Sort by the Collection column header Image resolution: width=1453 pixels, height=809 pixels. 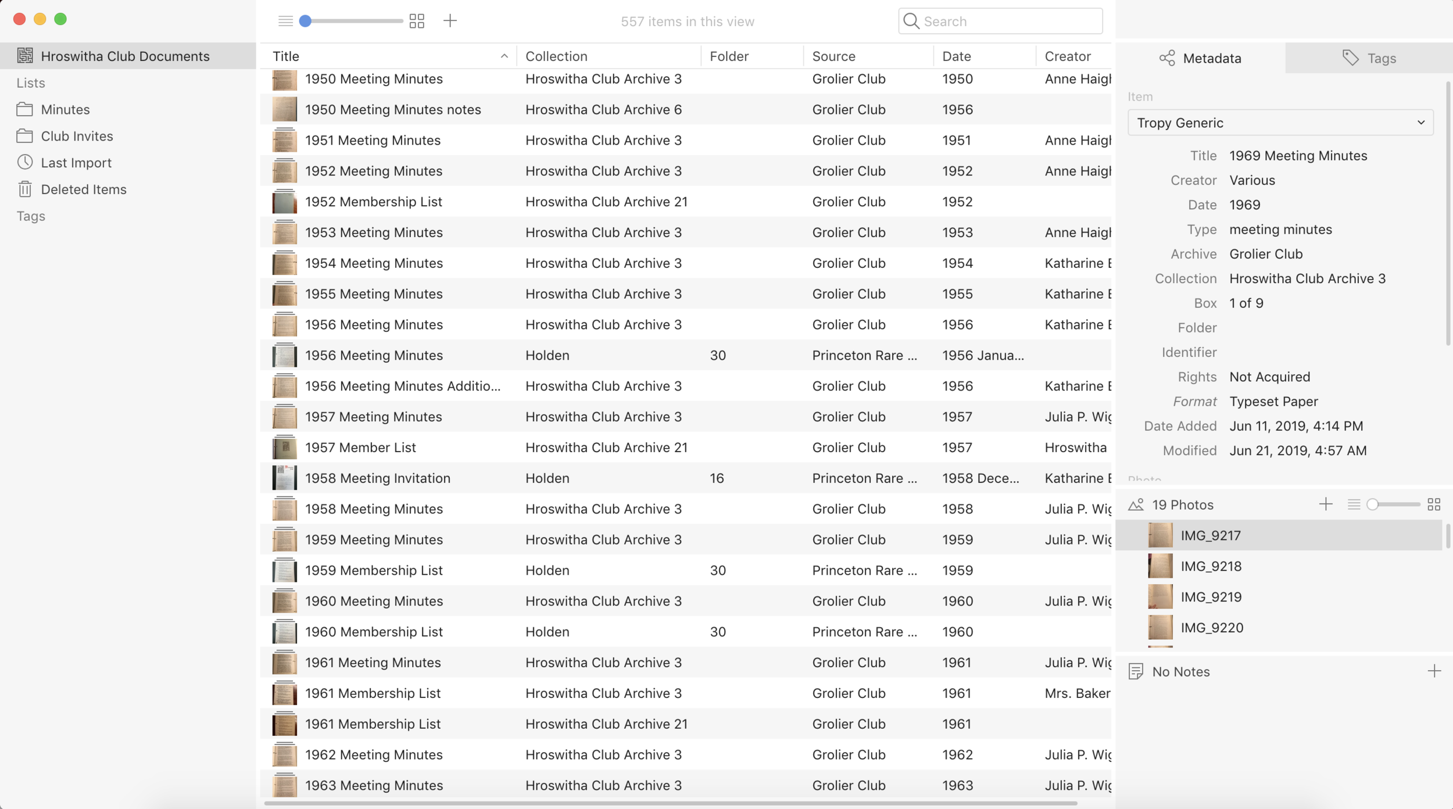609,56
